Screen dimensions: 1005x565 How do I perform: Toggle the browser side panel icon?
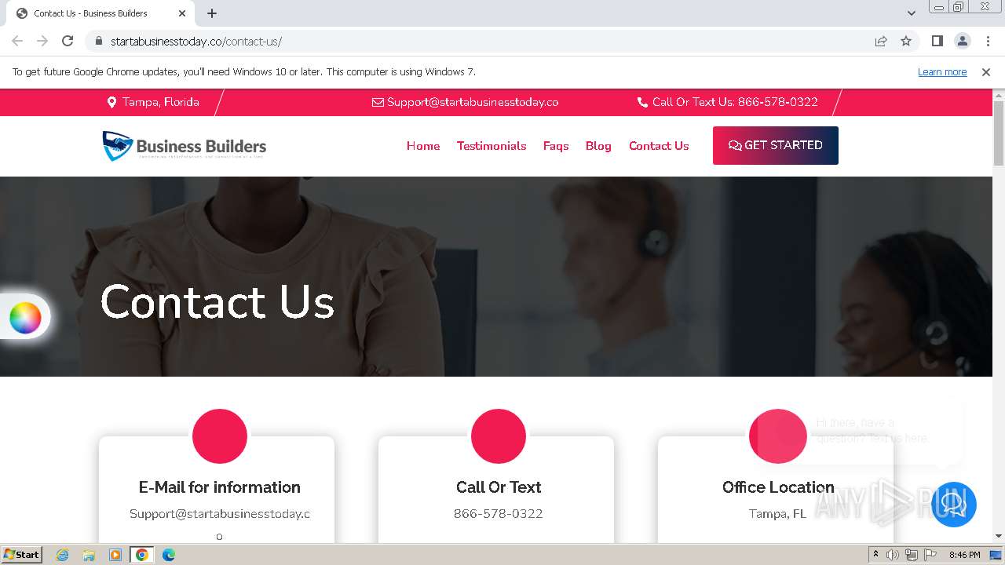pyautogui.click(x=937, y=41)
